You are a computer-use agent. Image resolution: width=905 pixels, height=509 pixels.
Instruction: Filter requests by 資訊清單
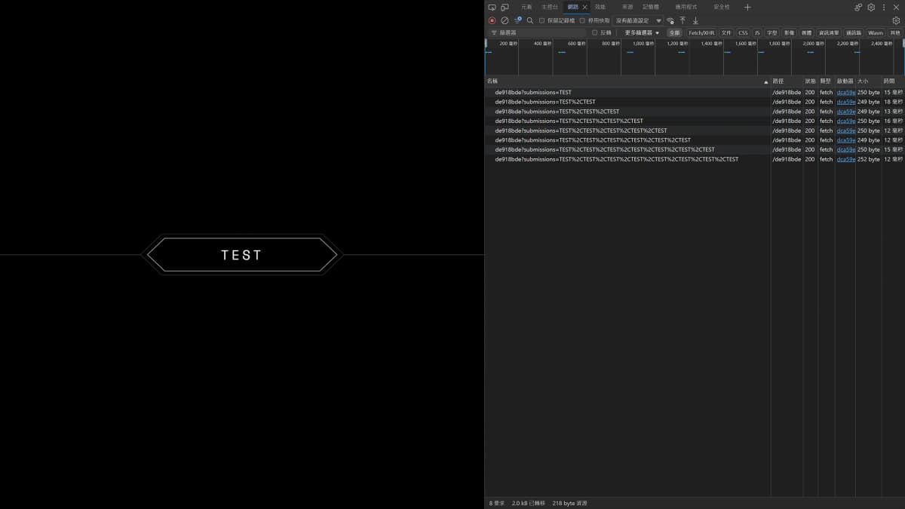tap(829, 32)
